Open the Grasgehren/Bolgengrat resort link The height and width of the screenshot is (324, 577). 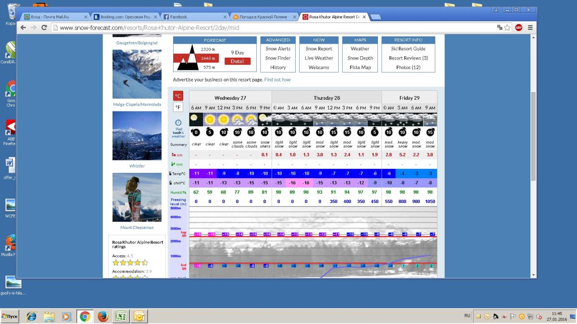pos(137,43)
